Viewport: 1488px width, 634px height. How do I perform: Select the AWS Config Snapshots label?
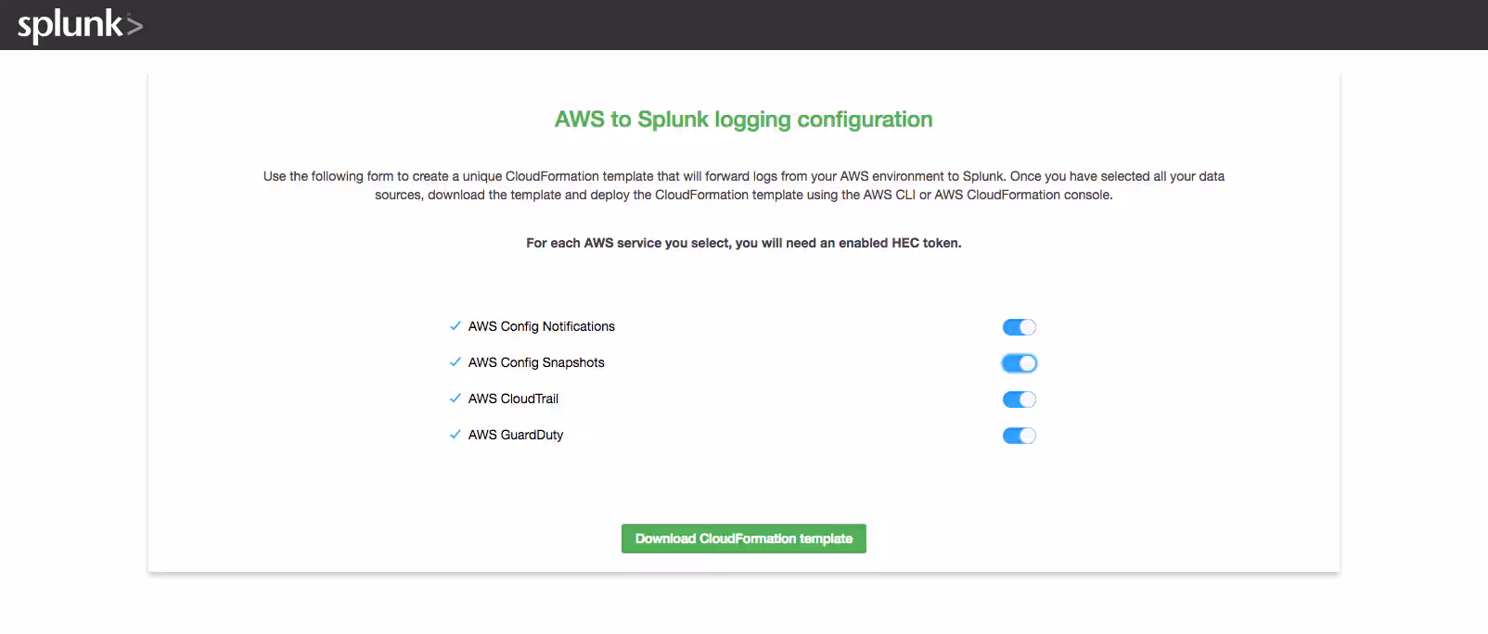point(536,362)
